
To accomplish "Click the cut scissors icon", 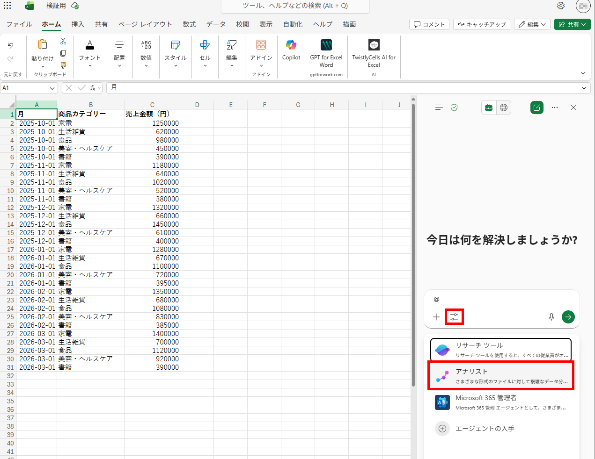I will (63, 41).
